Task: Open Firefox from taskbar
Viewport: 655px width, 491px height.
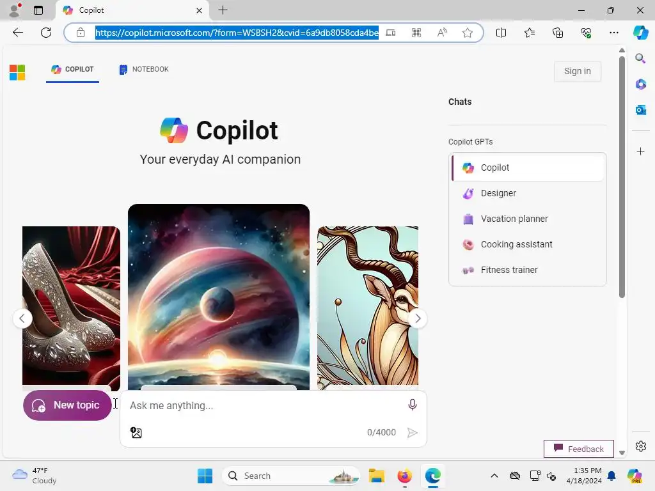Action: click(x=404, y=476)
